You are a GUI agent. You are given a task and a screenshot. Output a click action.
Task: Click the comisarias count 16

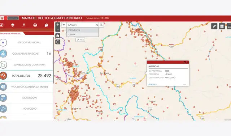pos(49,54)
